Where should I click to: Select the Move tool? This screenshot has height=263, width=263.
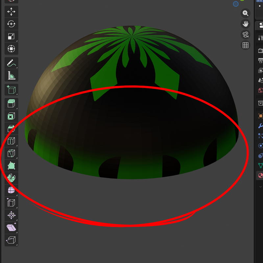click(x=11, y=12)
